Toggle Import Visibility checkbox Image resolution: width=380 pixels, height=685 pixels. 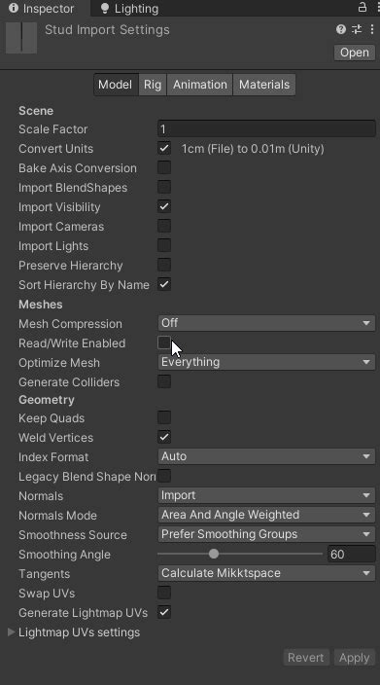[164, 206]
